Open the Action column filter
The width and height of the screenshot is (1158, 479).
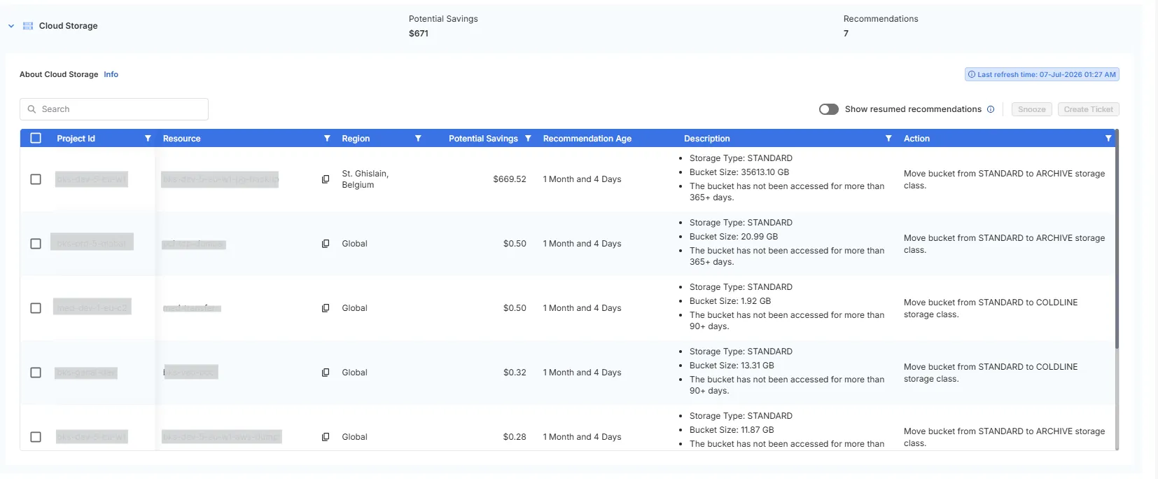pos(1108,139)
